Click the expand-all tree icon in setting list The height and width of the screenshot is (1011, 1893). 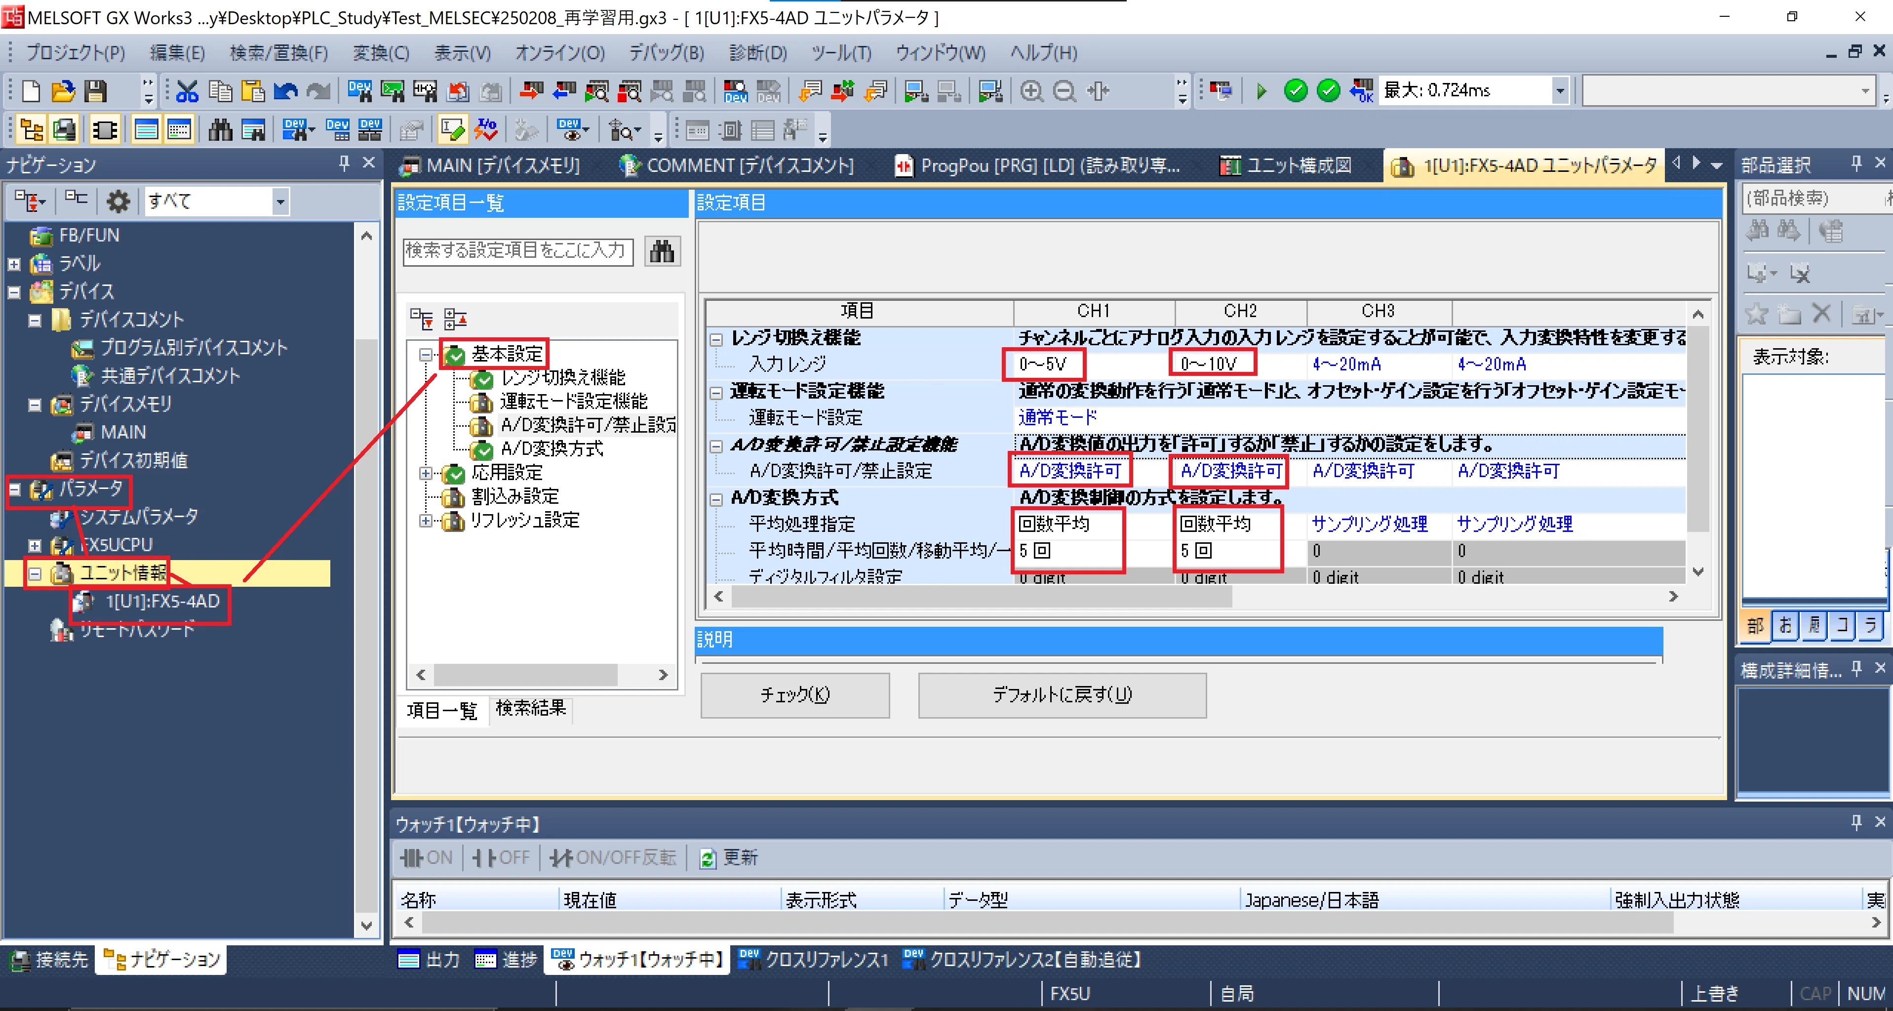coord(422,319)
